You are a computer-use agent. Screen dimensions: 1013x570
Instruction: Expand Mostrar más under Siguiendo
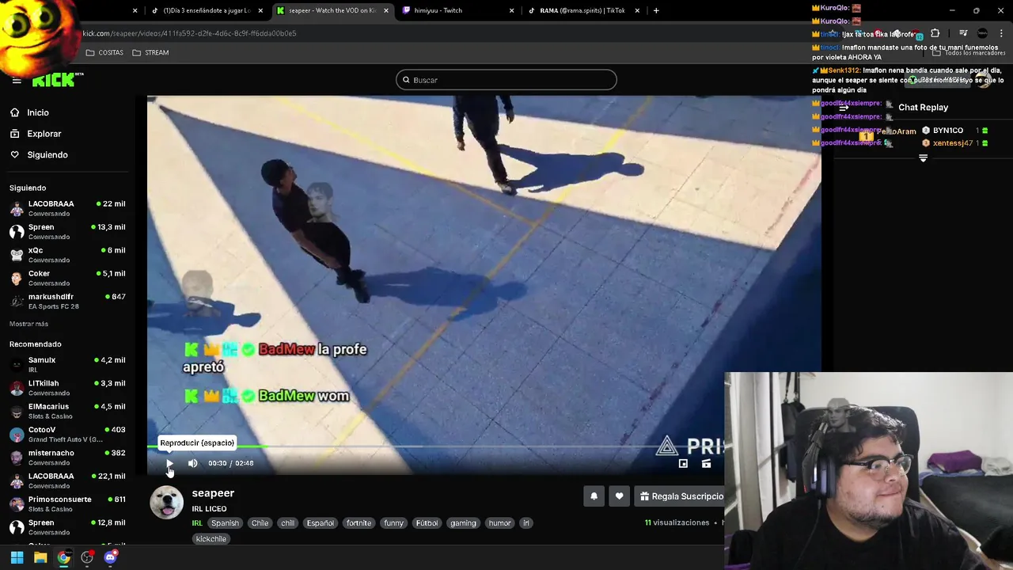[x=28, y=324]
